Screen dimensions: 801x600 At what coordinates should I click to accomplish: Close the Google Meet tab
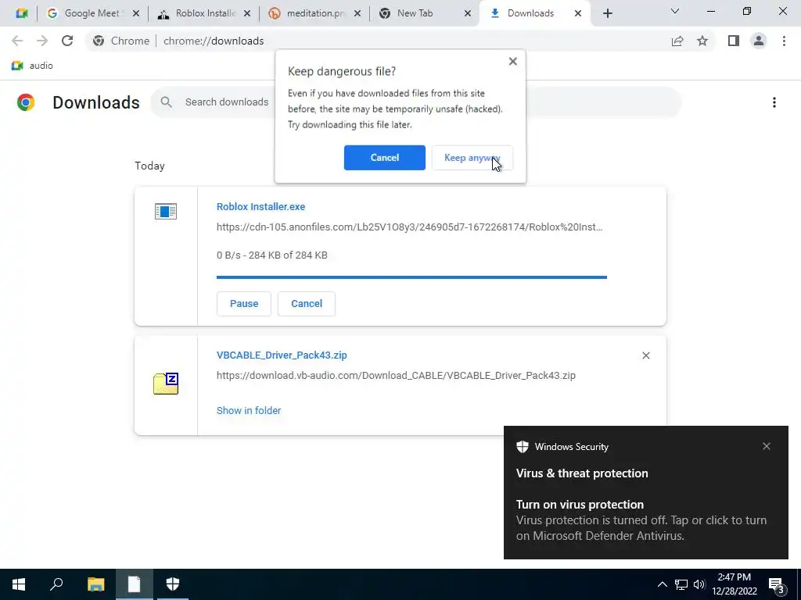tap(136, 14)
